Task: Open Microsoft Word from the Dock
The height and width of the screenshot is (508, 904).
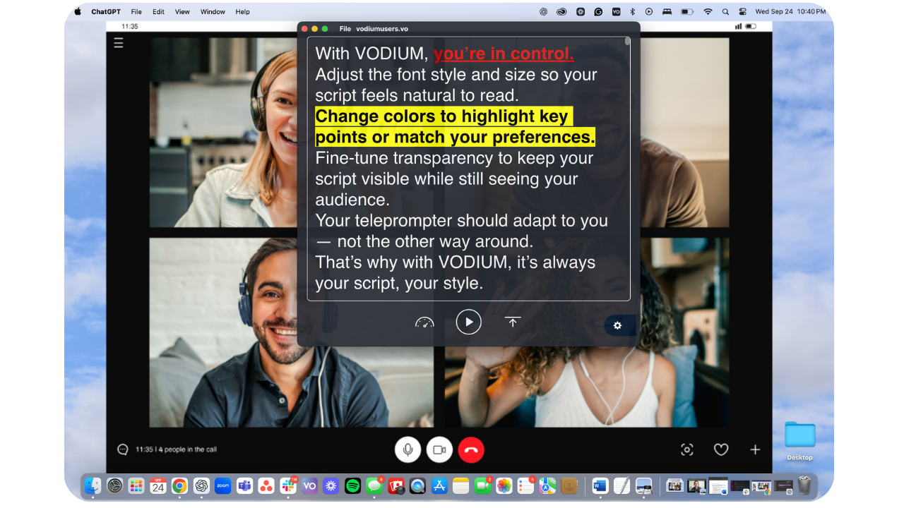Action: tap(600, 485)
